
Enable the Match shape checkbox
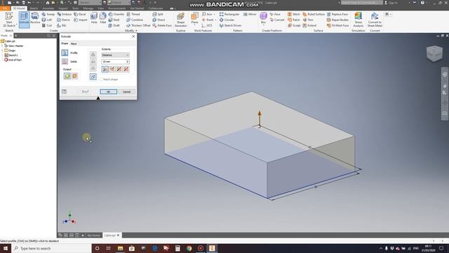click(101, 79)
